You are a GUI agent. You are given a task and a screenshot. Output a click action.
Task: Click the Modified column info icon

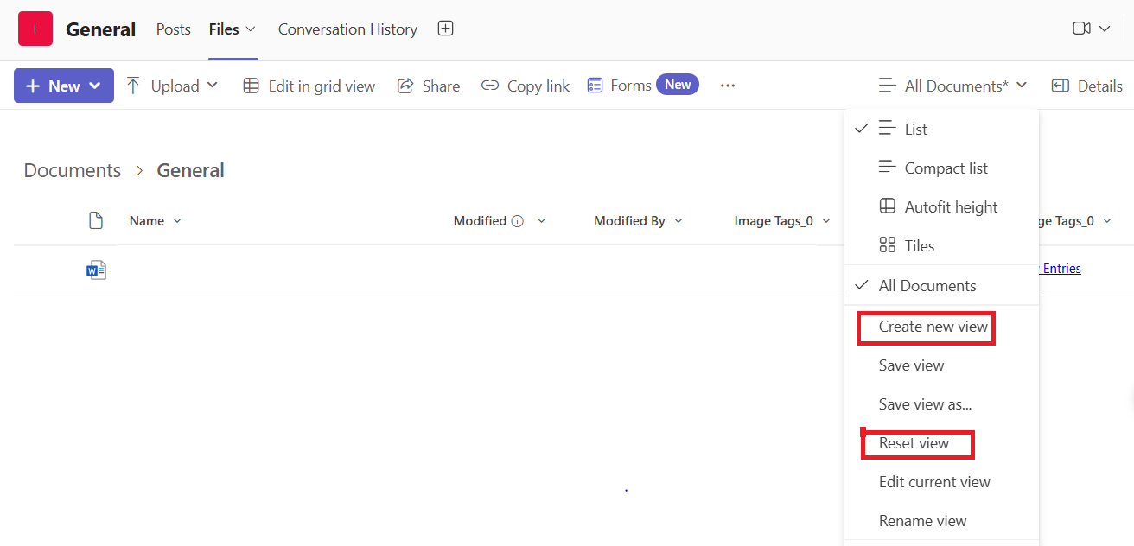pyautogui.click(x=518, y=221)
